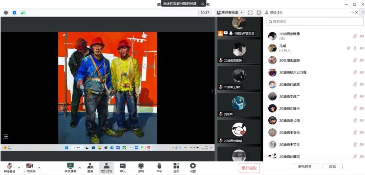Click the 50:37 meeting timer
The image size is (365, 175).
(x=205, y=12)
